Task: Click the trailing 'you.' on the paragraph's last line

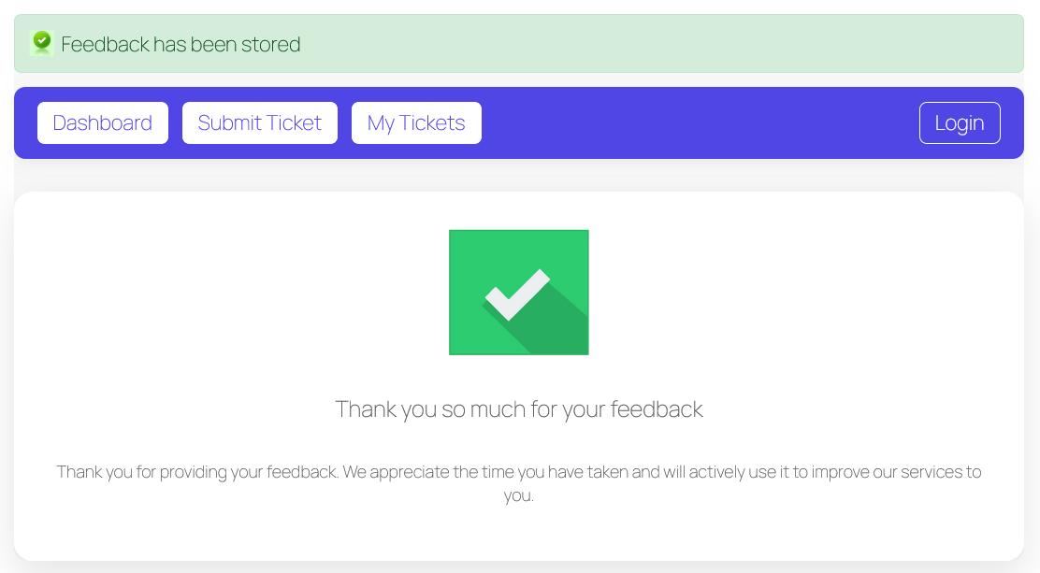Action: click(x=519, y=496)
